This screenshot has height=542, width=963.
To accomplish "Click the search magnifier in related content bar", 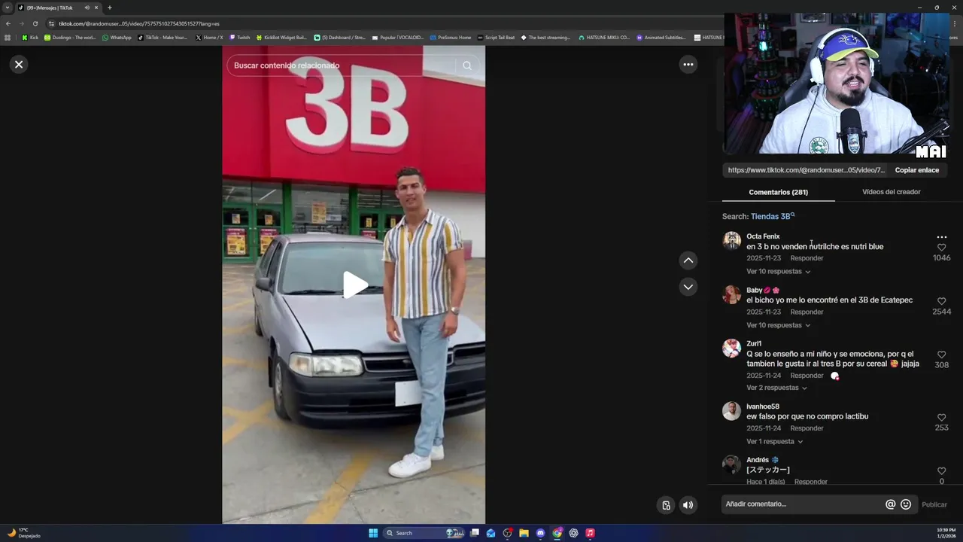I will click(x=467, y=65).
